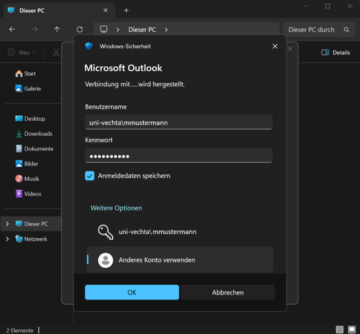
Task: Click the Cut scissors icon
Action: pyautogui.click(x=56, y=52)
